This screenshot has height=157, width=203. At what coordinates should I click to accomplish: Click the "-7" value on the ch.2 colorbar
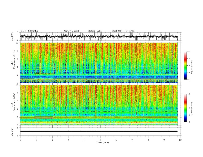[189, 122]
